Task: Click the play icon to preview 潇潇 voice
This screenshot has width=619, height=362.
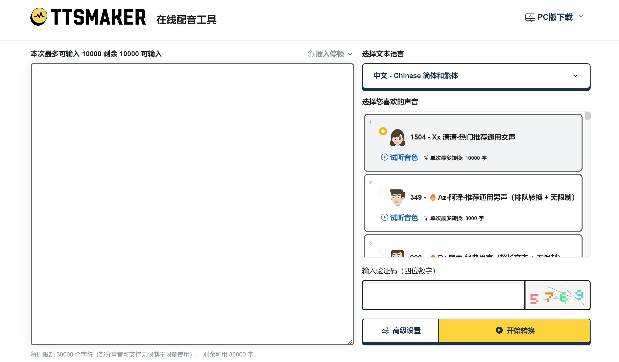Action: [384, 158]
